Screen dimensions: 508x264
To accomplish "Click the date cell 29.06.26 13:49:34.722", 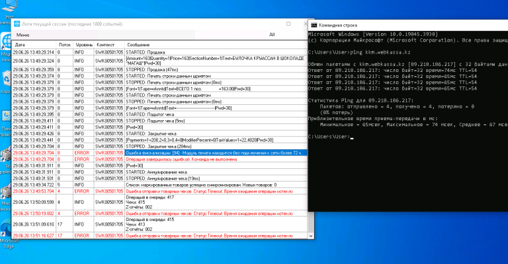I will pos(34,185).
